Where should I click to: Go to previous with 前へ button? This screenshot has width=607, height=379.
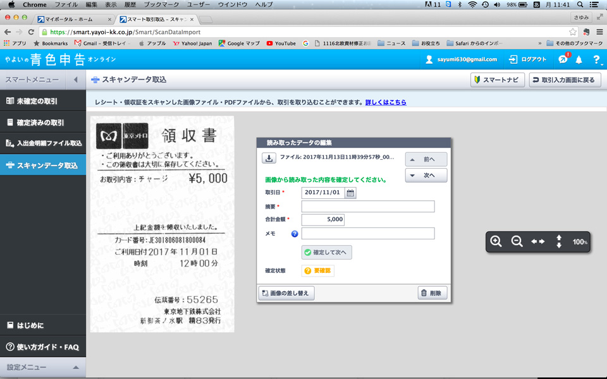pyautogui.click(x=426, y=159)
